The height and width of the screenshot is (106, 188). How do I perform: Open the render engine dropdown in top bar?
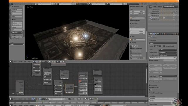pyautogui.click(x=133, y=4)
